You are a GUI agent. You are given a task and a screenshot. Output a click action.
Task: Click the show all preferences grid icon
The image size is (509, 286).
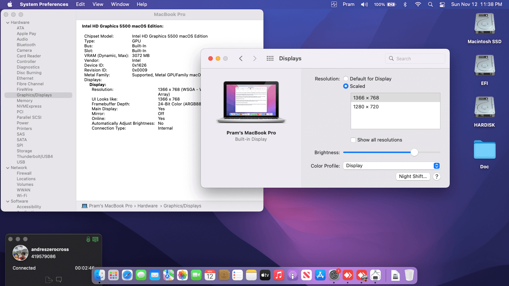tap(270, 58)
